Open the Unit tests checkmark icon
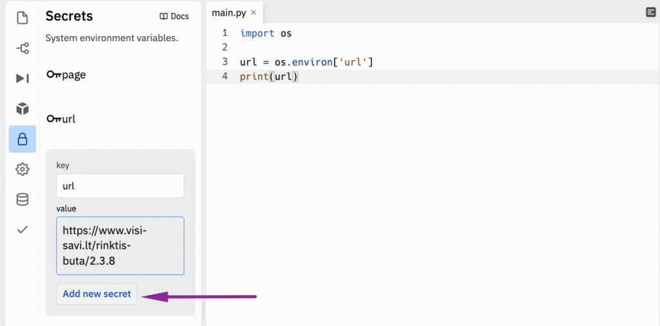Screen dimensions: 660x326 (23, 229)
